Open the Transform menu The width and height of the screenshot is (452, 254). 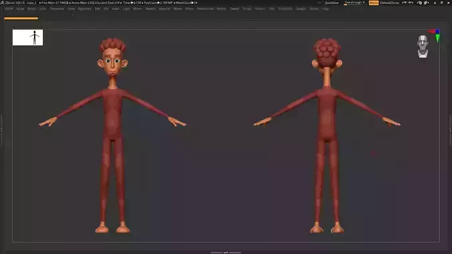click(x=286, y=9)
